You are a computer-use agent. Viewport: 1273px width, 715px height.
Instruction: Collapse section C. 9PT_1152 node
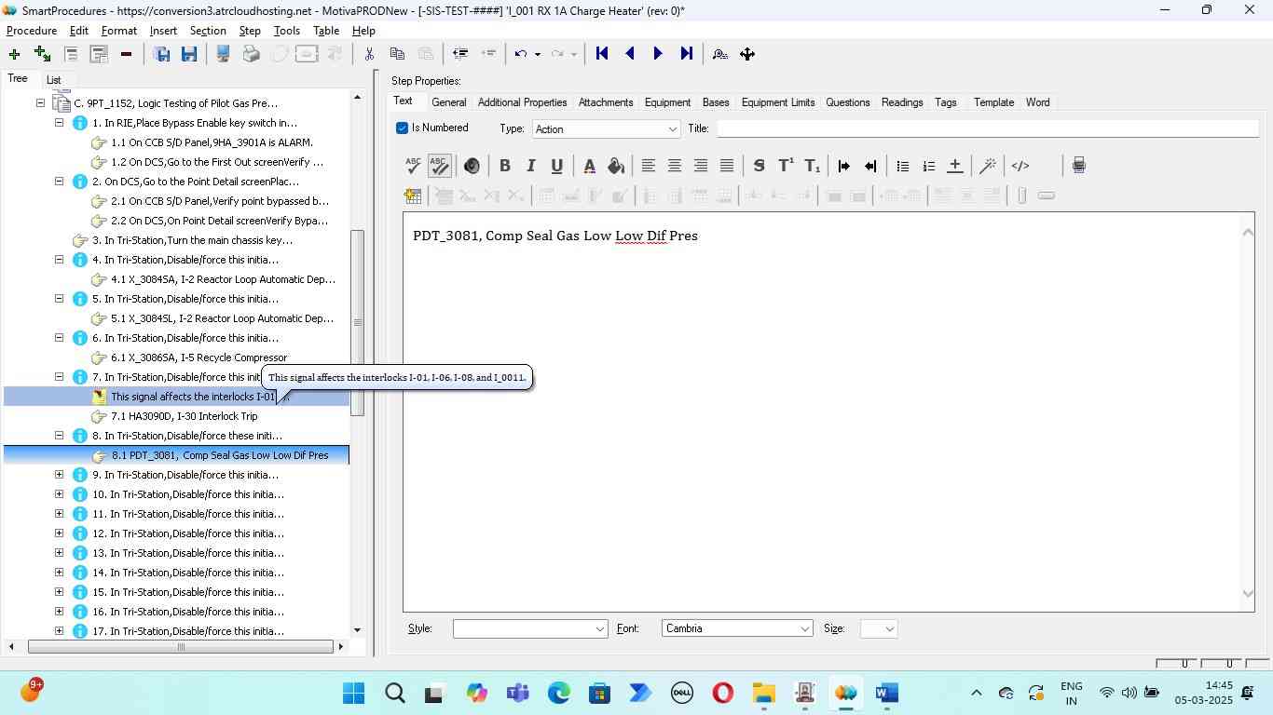point(40,103)
